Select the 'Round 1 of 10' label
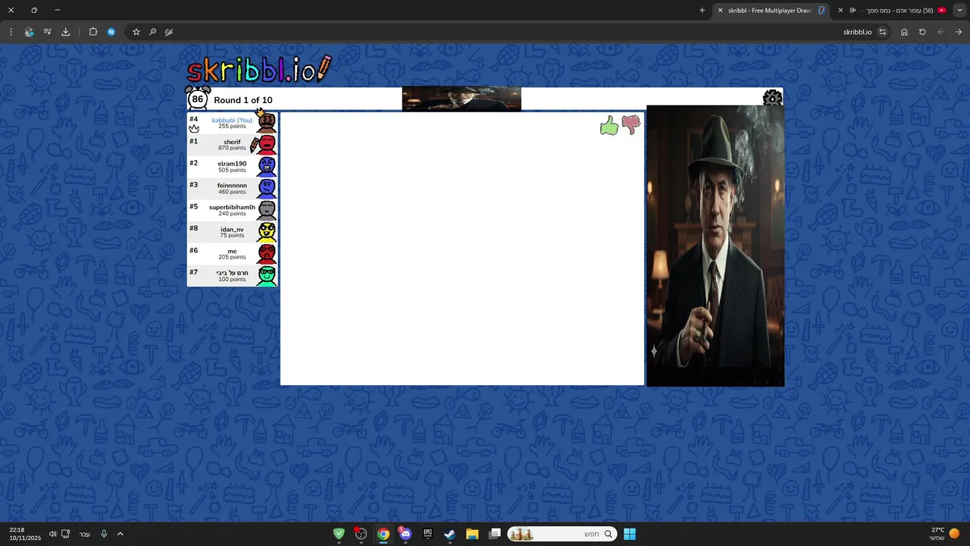970x546 pixels. click(x=243, y=100)
